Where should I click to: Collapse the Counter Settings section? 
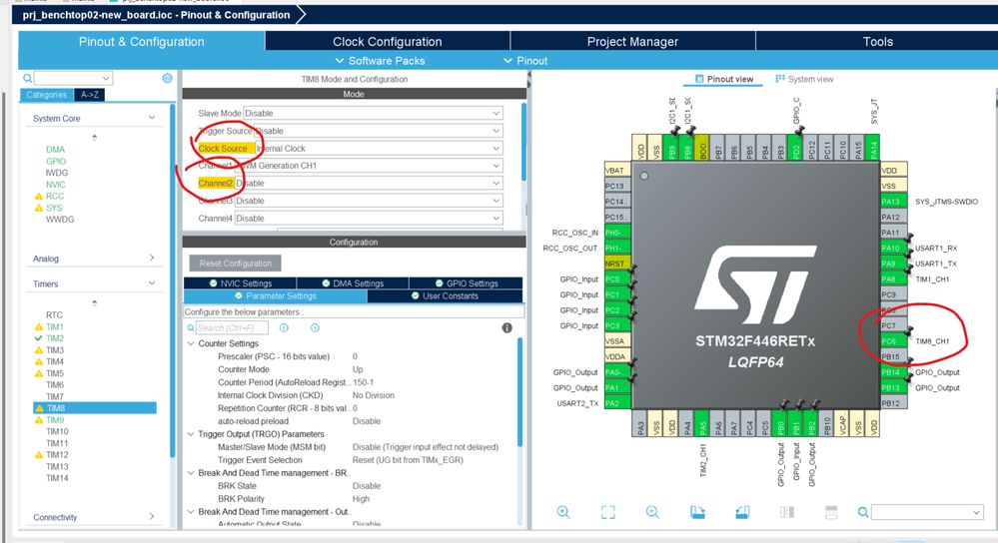(x=191, y=344)
